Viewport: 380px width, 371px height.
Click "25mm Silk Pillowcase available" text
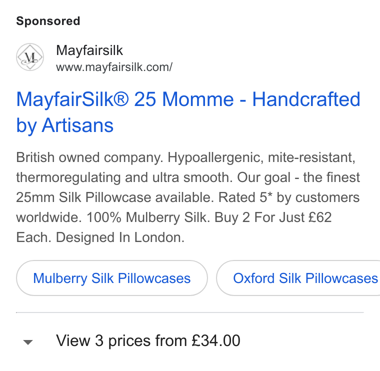115,197
